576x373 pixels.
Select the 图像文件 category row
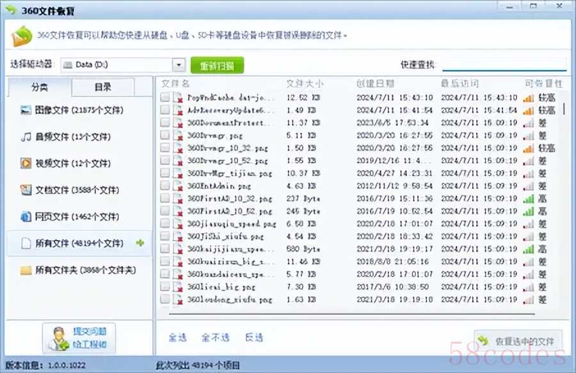[79, 110]
